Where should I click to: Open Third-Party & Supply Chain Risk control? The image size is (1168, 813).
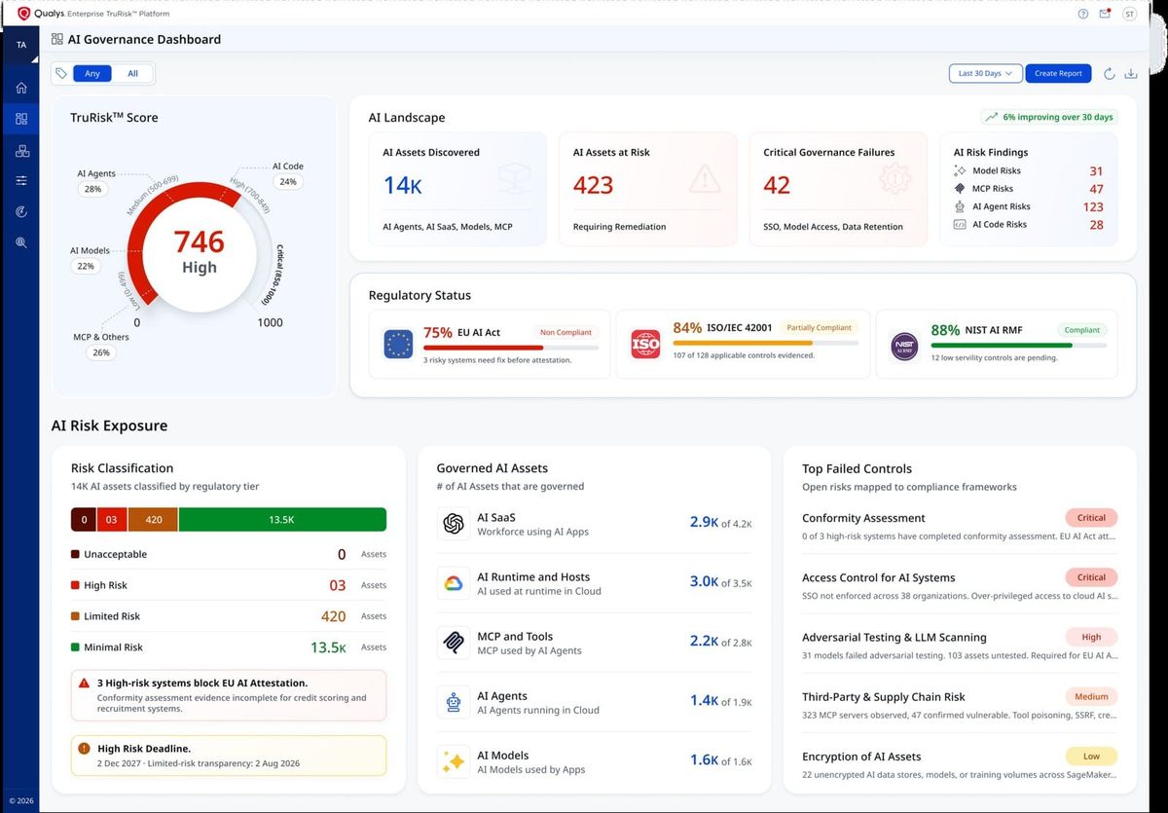(x=960, y=704)
